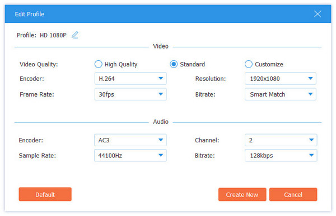336x216 pixels.
Task: Close the Edit Profile dialog
Action: click(x=318, y=14)
